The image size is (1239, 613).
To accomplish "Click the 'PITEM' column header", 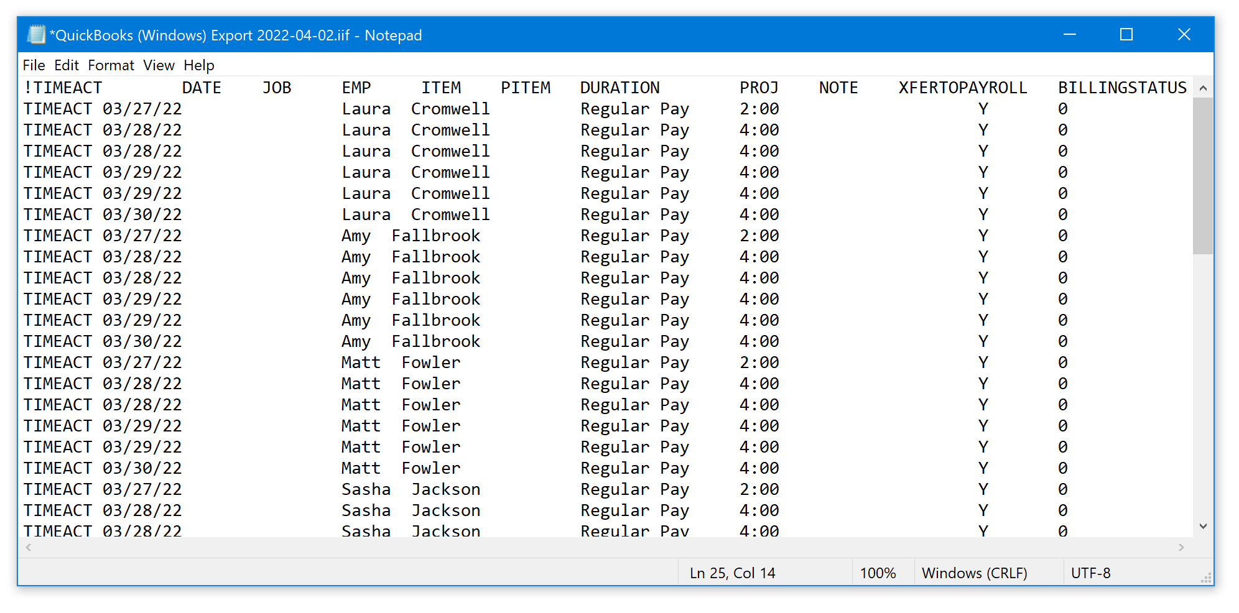I will click(x=526, y=88).
